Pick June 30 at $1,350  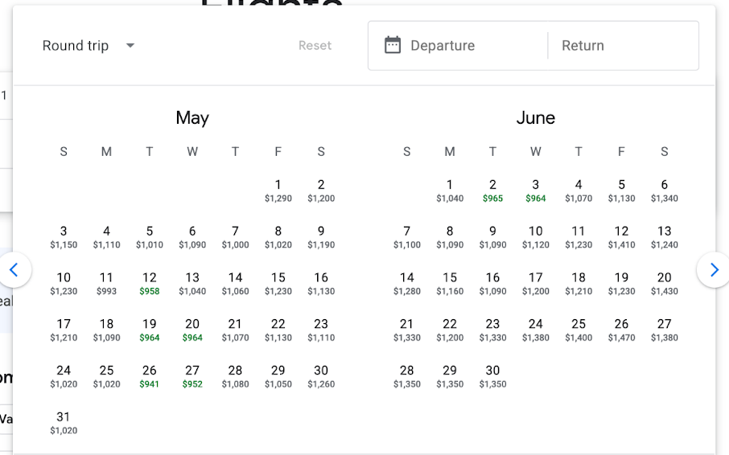tap(492, 375)
